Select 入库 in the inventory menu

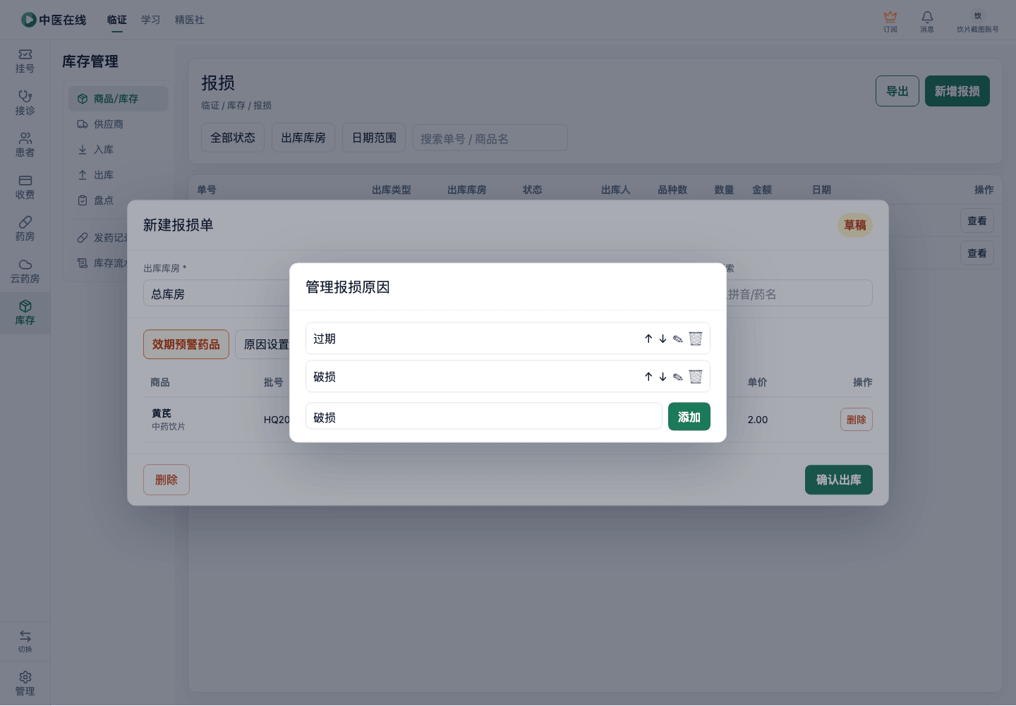[119, 150]
